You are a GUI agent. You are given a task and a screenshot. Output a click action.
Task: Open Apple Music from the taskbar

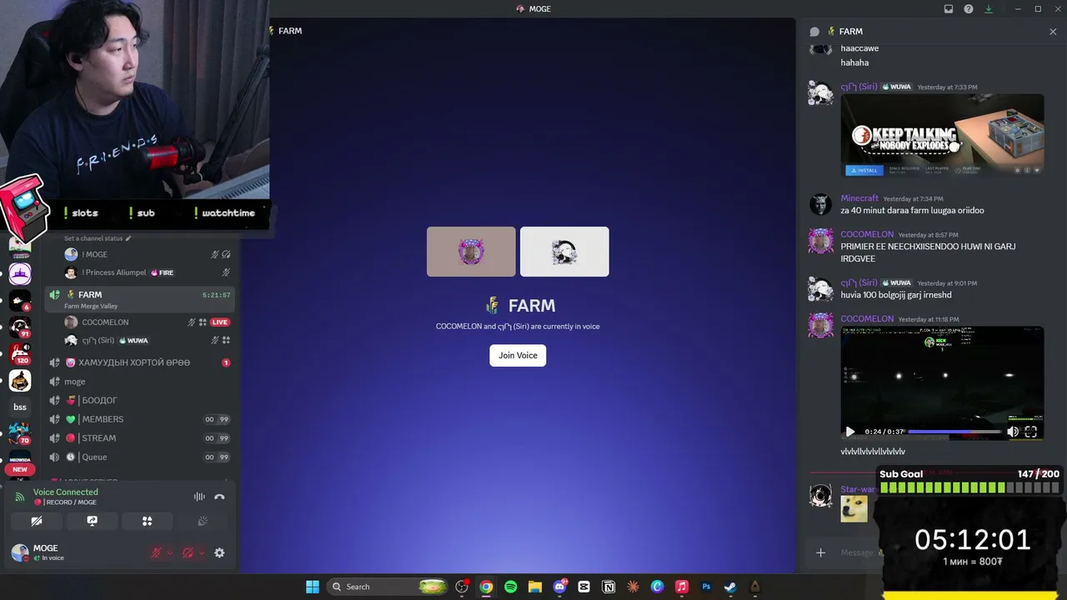[x=682, y=587]
